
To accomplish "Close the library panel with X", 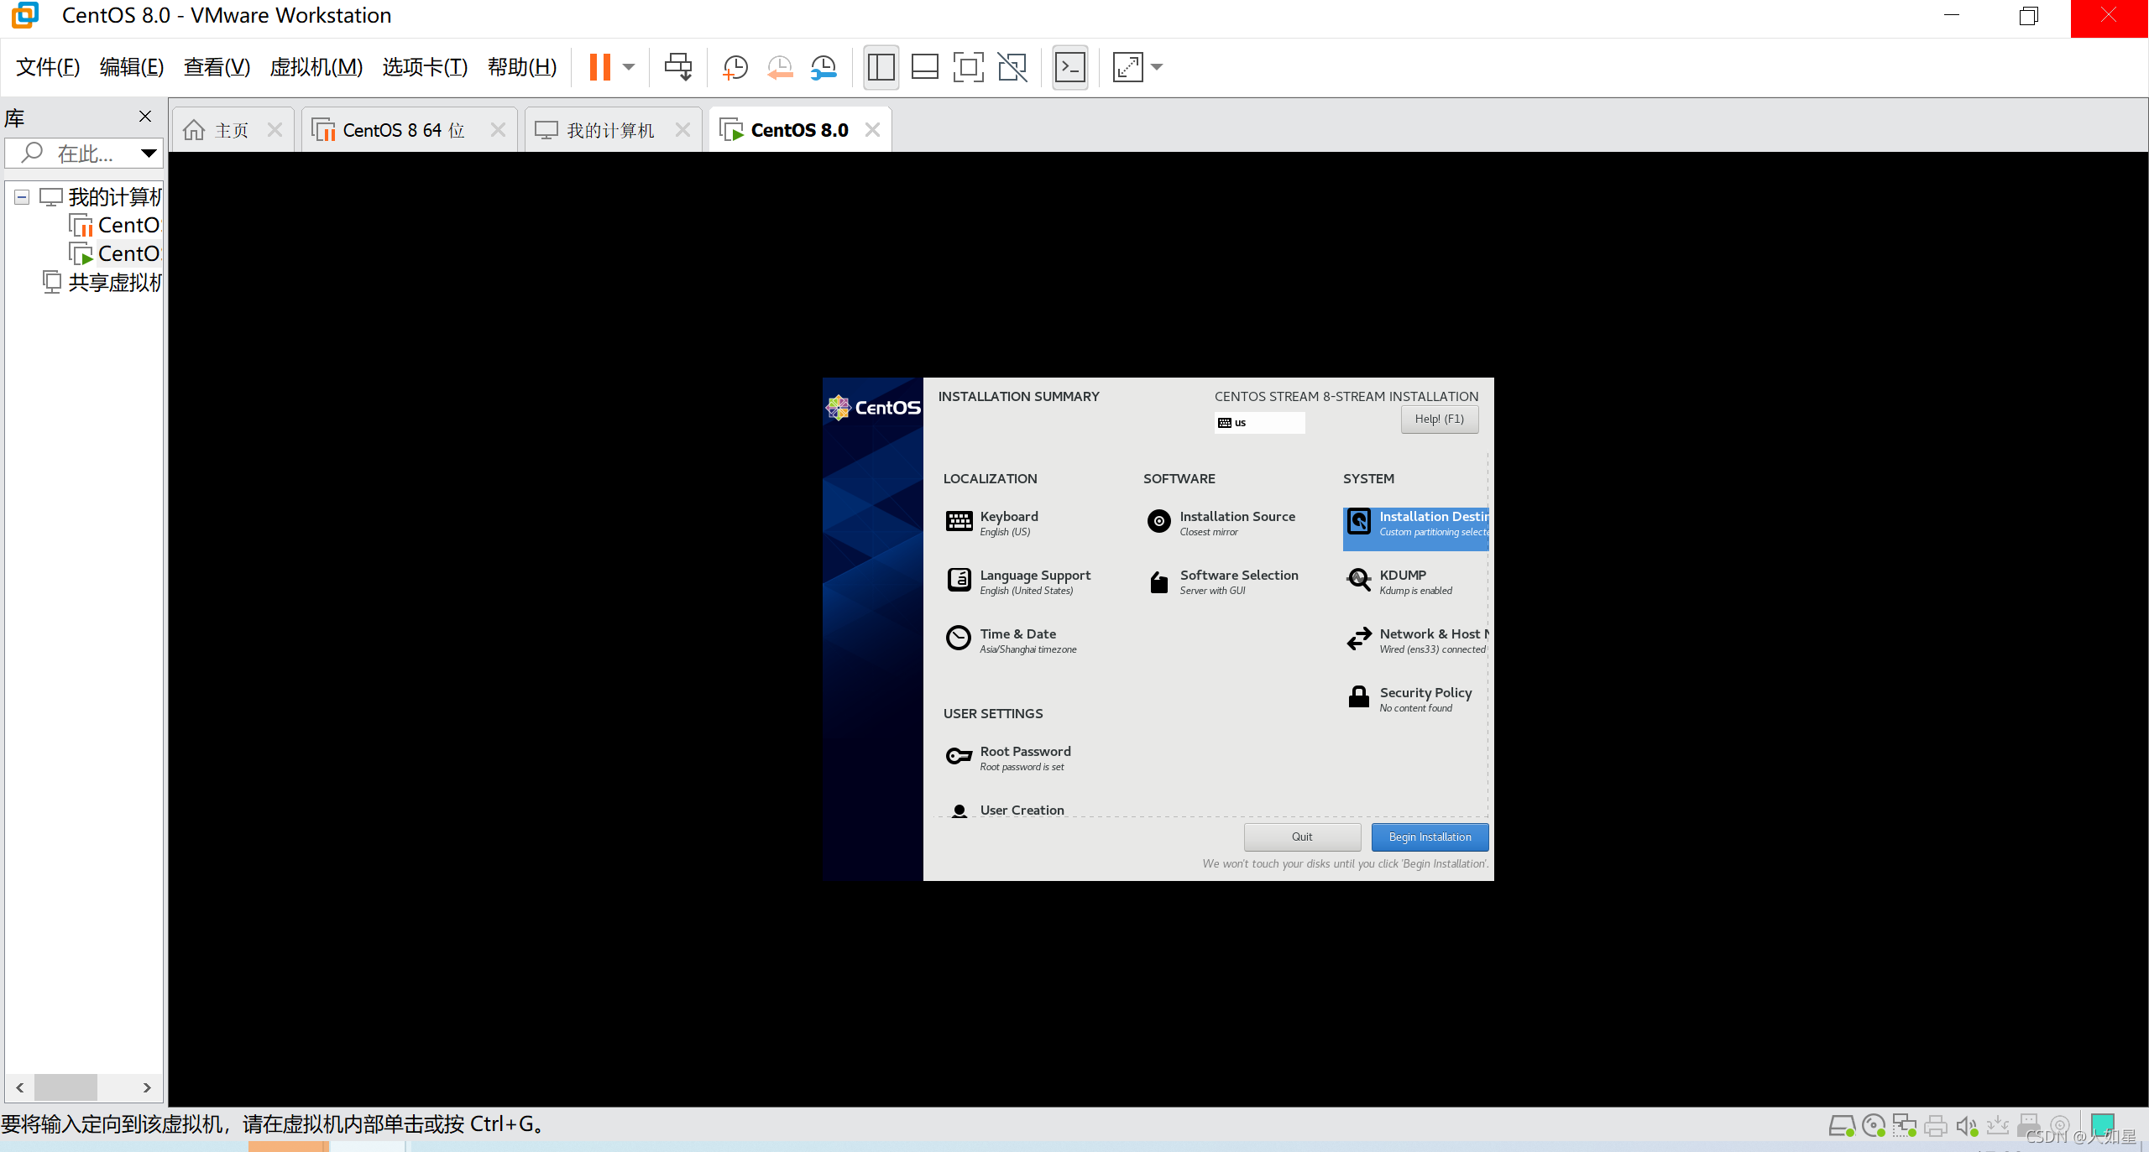I will click(x=145, y=117).
